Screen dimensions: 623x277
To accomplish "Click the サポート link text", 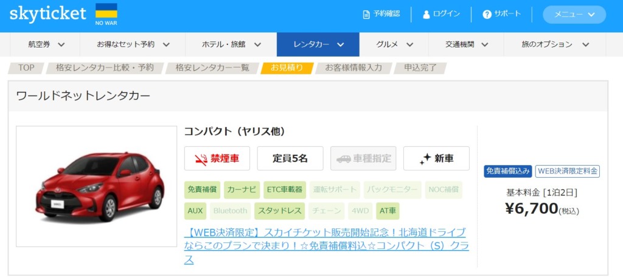I will tap(507, 15).
